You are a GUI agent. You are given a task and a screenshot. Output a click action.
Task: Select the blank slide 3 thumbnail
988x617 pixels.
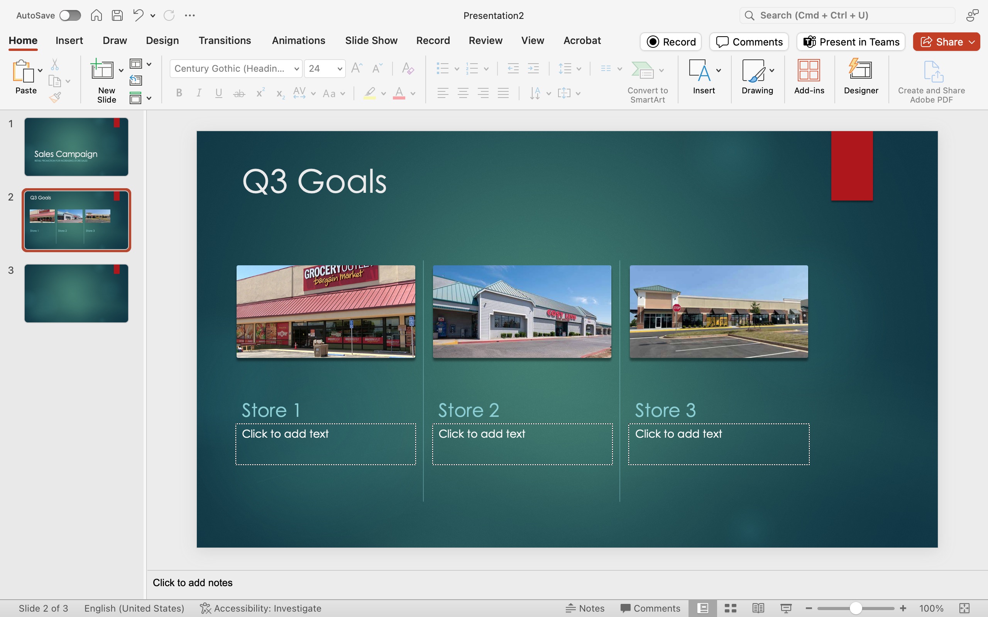(76, 293)
